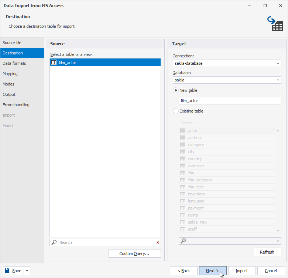Click the tables list scroll down arrow
The image size is (288, 278).
278,231
